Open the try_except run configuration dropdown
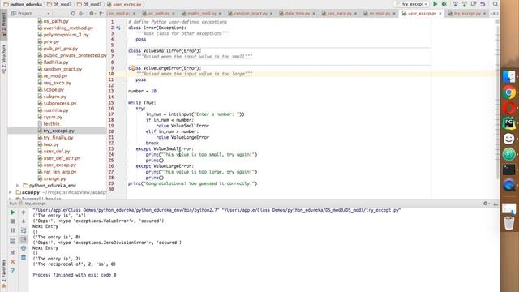 pos(413,4)
